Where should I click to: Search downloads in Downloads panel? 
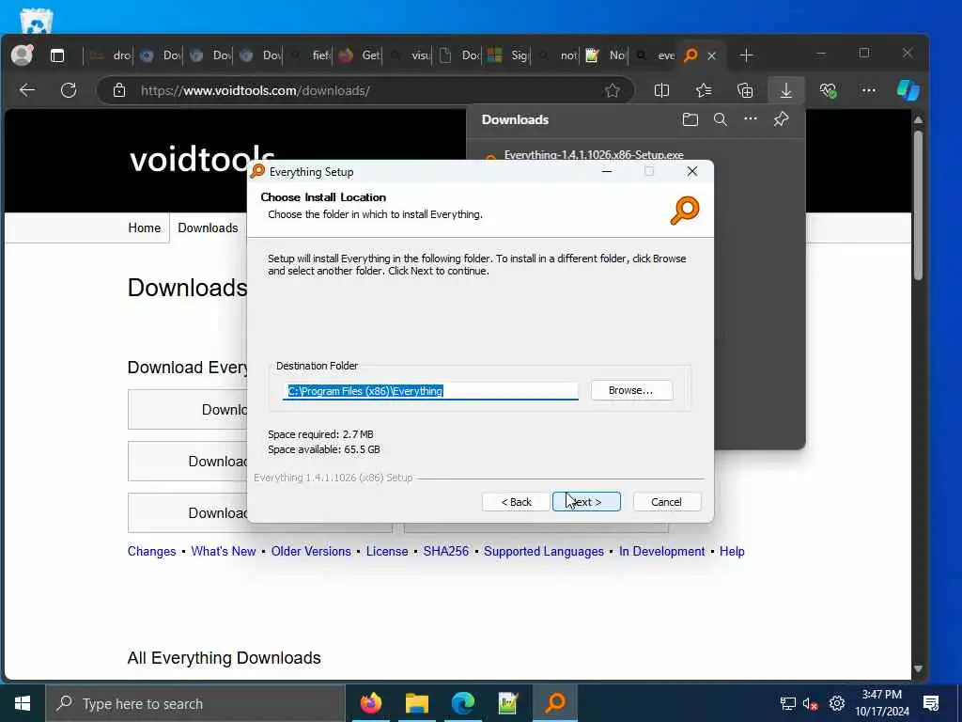click(x=721, y=119)
